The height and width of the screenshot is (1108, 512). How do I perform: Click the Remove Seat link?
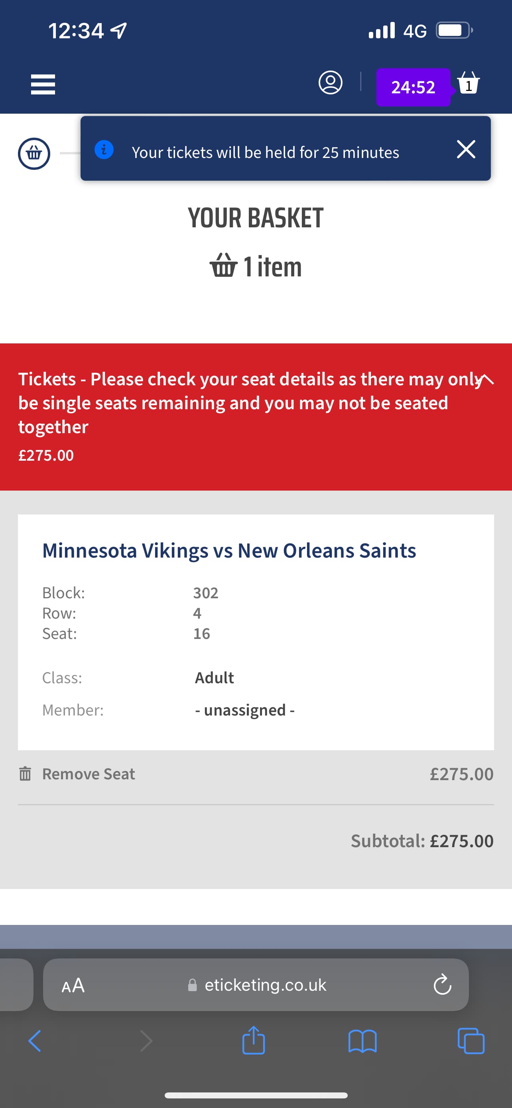88,774
